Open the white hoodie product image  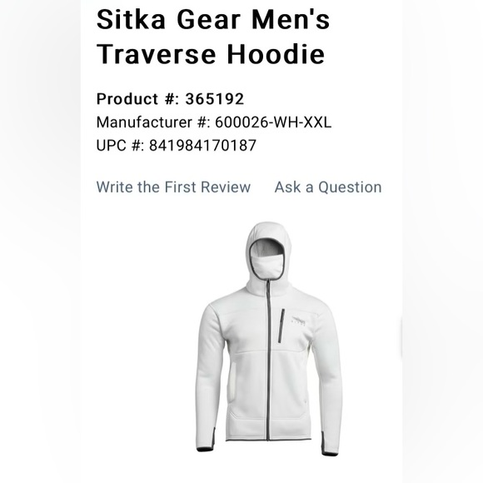(x=269, y=339)
